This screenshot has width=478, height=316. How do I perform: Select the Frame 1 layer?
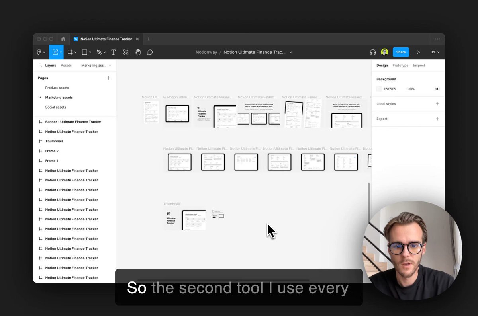[x=52, y=161]
